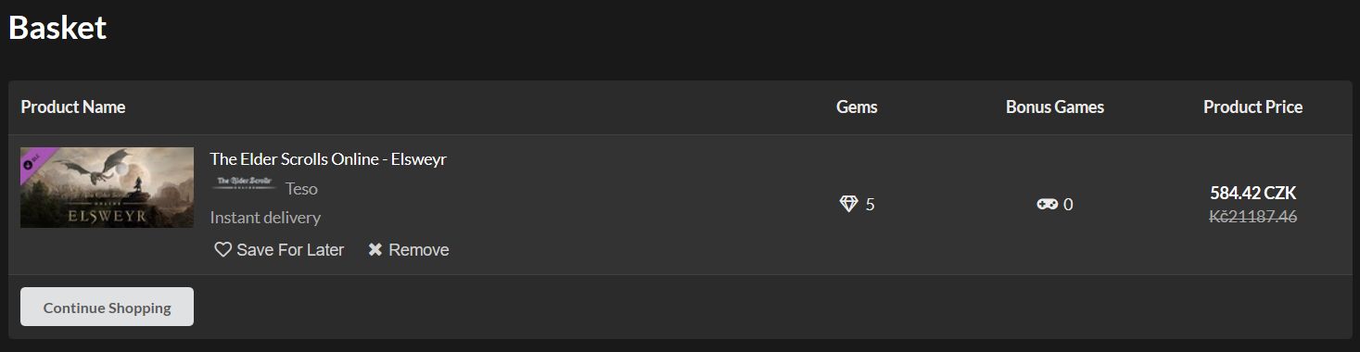The height and width of the screenshot is (352, 1360).
Task: Click the Gems column header
Action: 857,107
